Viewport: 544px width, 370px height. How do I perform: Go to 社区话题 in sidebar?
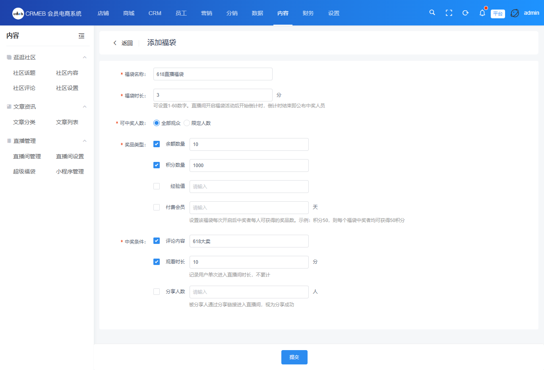pyautogui.click(x=24, y=73)
